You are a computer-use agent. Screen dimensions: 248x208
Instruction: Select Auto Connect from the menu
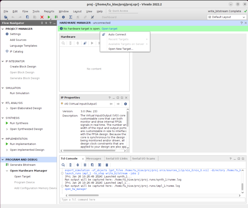click(x=117, y=35)
